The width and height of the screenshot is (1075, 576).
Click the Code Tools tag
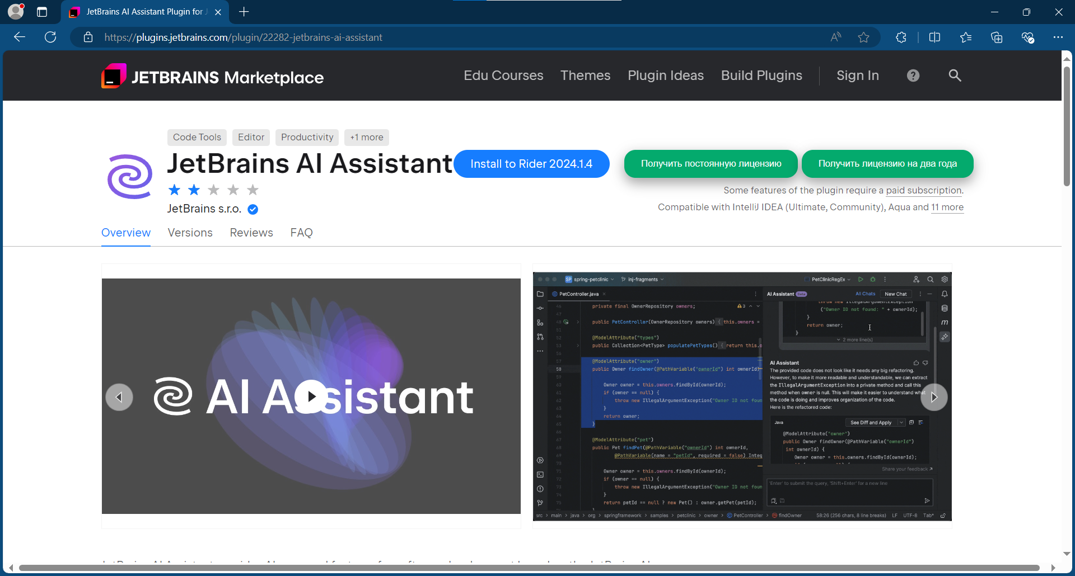[x=197, y=138]
